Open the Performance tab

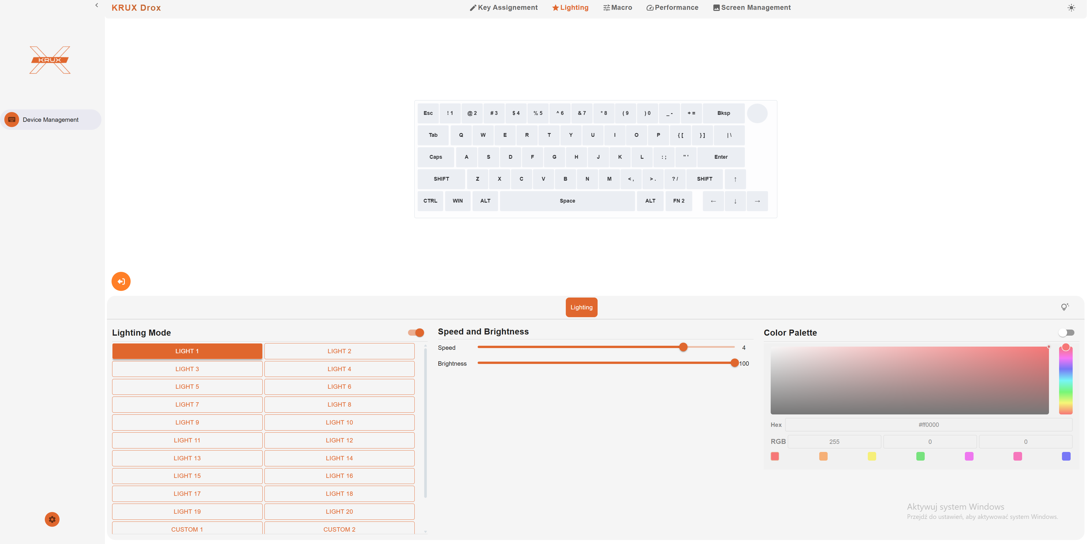coord(672,8)
